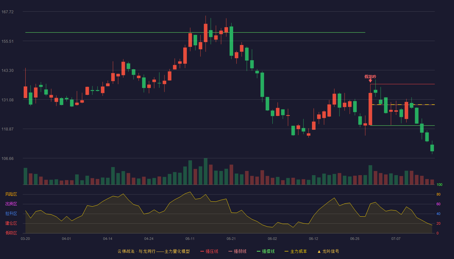The image size is (454, 259).
Task: Click the first red candlestick on 03-20
Action: coord(25,92)
